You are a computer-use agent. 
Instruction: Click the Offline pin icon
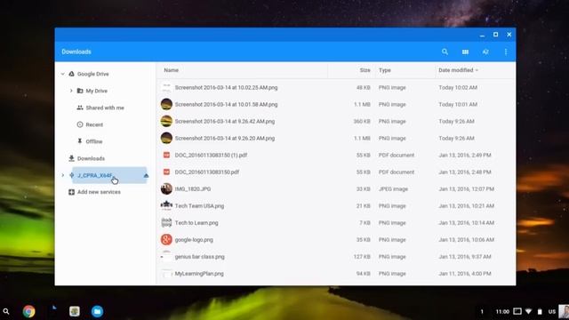tap(80, 141)
